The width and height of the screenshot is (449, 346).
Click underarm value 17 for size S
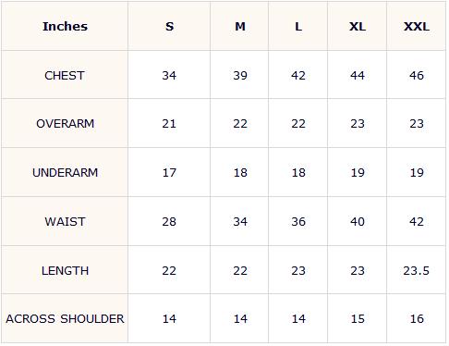[x=169, y=173]
